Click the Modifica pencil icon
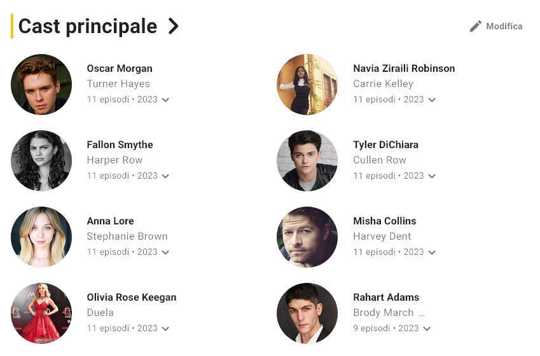 coord(476,26)
